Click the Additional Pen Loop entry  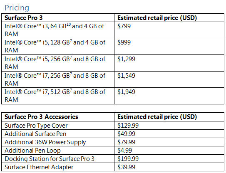point(32,151)
